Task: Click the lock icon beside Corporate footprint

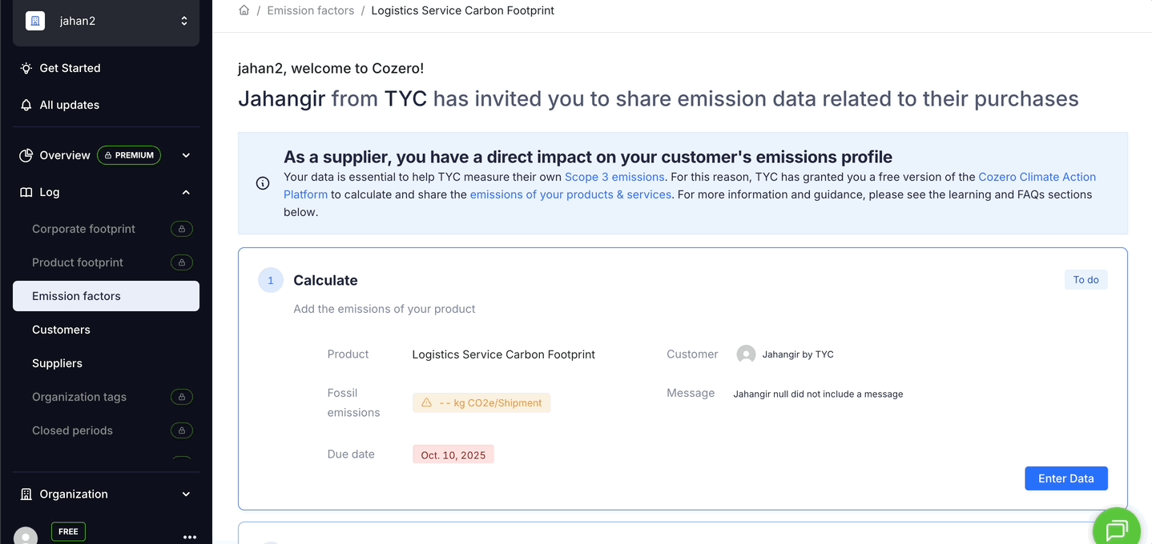Action: pos(182,229)
